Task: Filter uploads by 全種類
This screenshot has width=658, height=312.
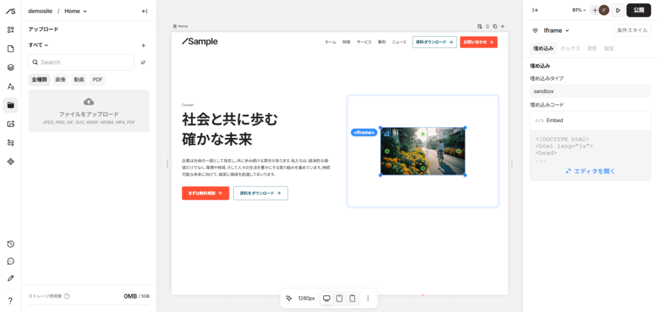Action: pyautogui.click(x=39, y=80)
